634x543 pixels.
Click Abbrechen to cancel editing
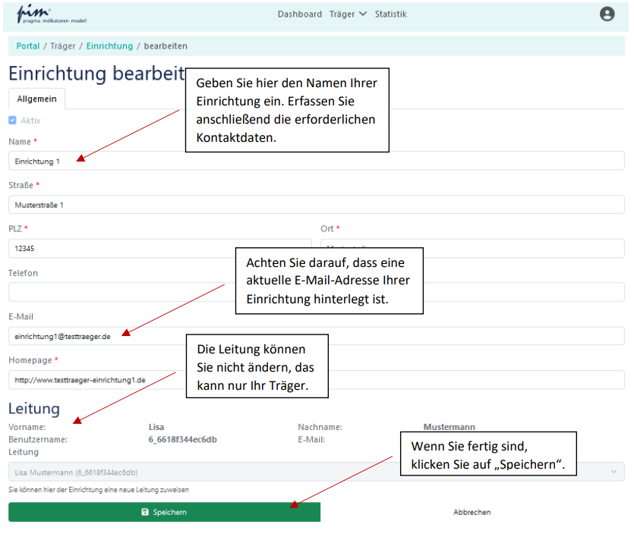pyautogui.click(x=472, y=513)
